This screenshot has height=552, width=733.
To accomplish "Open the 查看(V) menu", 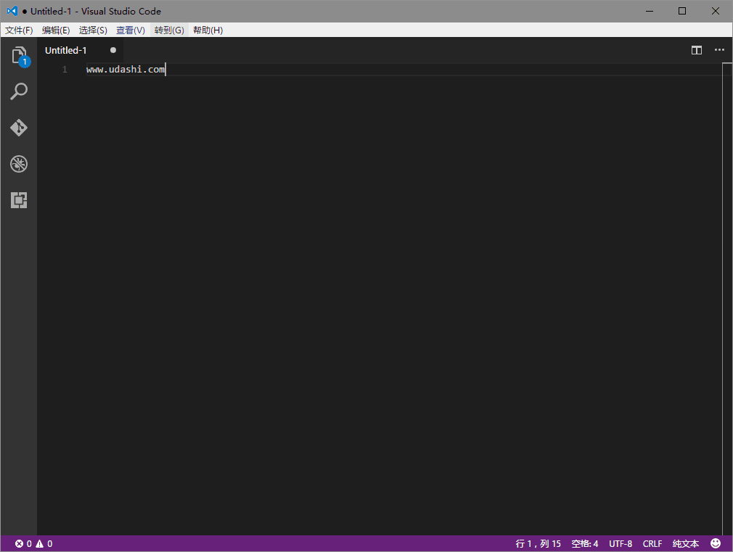I will pos(131,30).
